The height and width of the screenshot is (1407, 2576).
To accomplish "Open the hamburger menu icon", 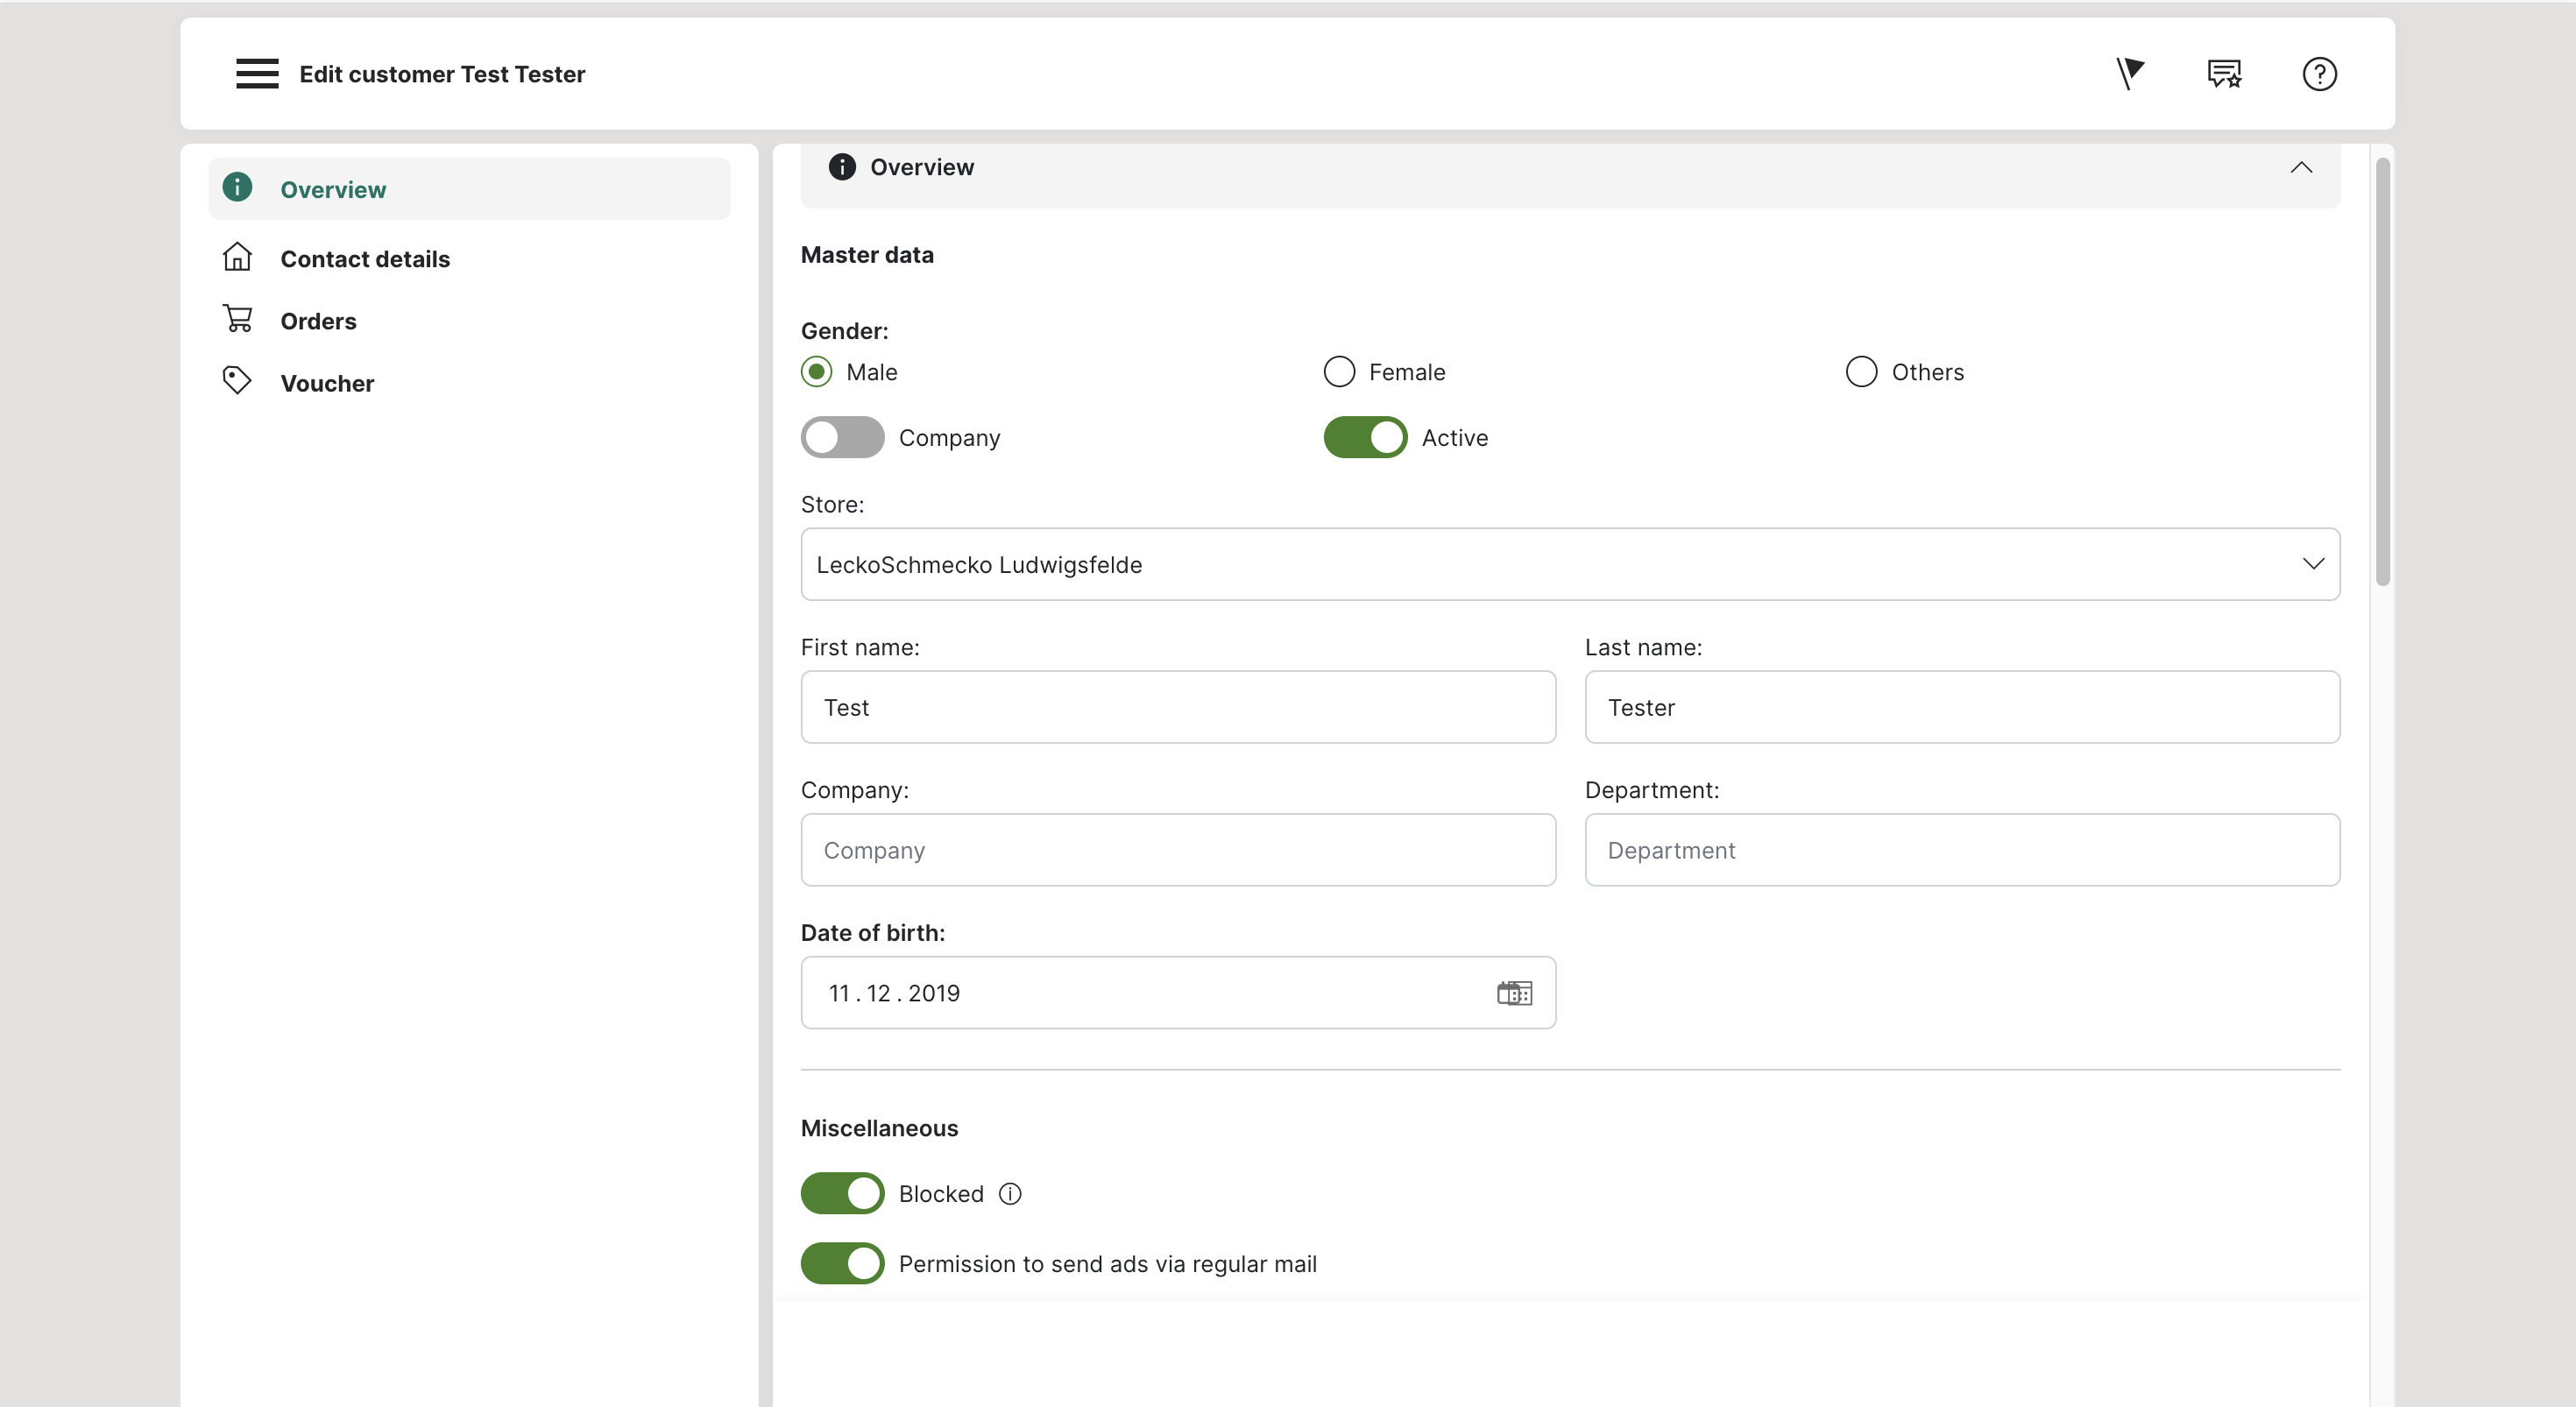I will pyautogui.click(x=257, y=74).
